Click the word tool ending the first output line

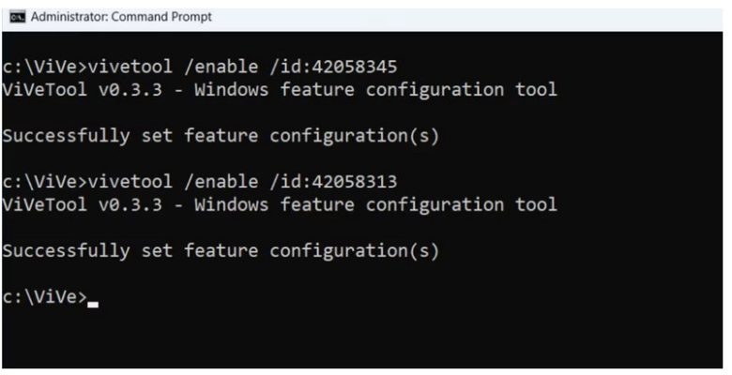pyautogui.click(x=537, y=89)
